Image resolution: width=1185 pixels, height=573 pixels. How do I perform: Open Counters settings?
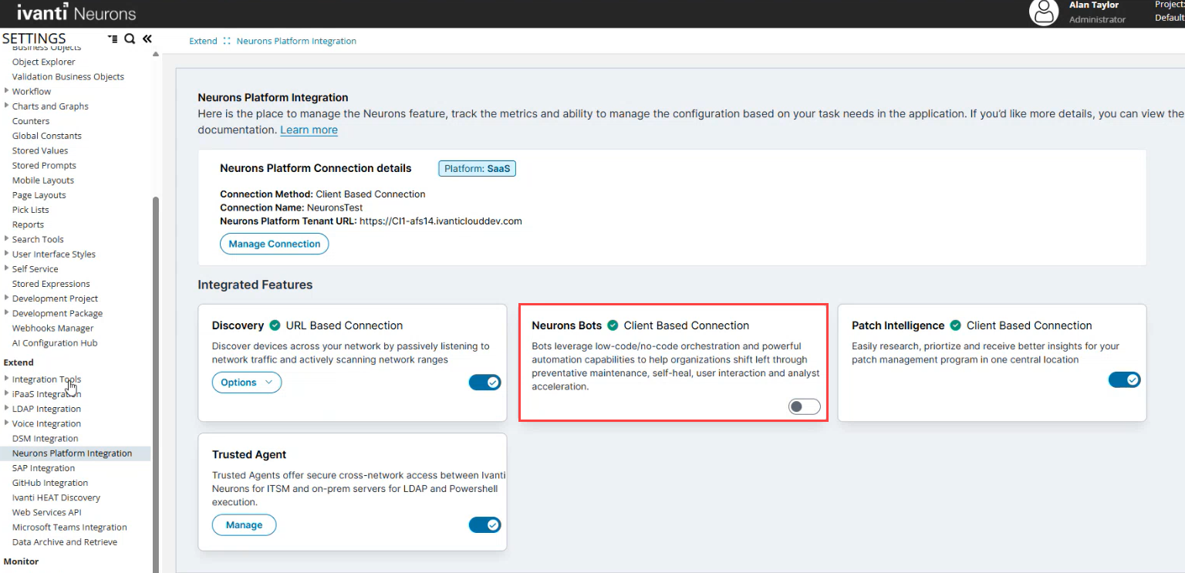coord(31,121)
